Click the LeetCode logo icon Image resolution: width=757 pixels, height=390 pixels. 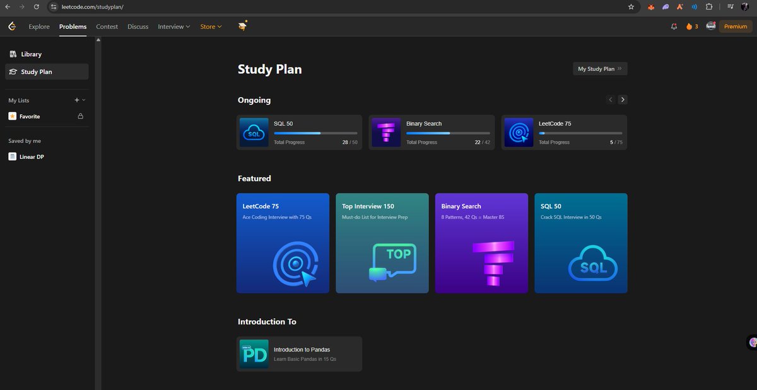point(11,26)
